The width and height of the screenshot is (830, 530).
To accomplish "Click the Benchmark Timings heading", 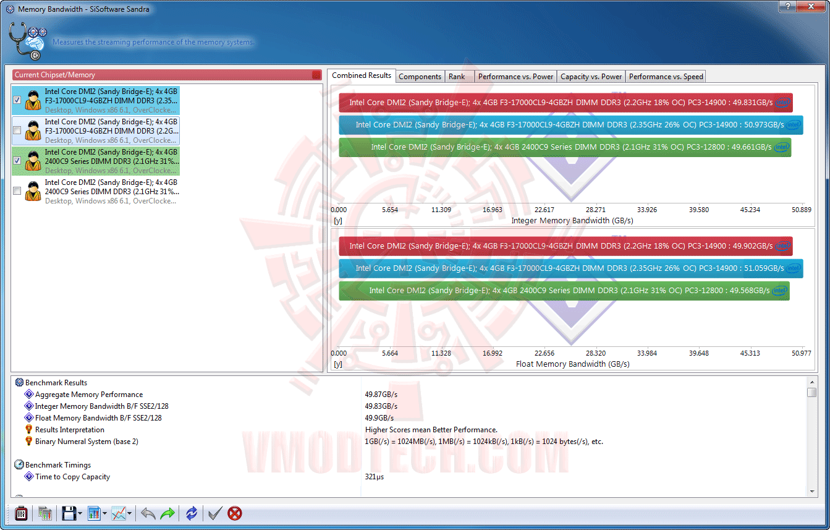I will (58, 465).
